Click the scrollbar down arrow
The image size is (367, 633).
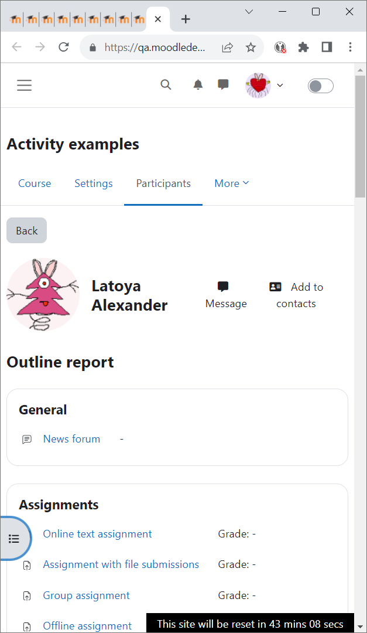coord(360,627)
